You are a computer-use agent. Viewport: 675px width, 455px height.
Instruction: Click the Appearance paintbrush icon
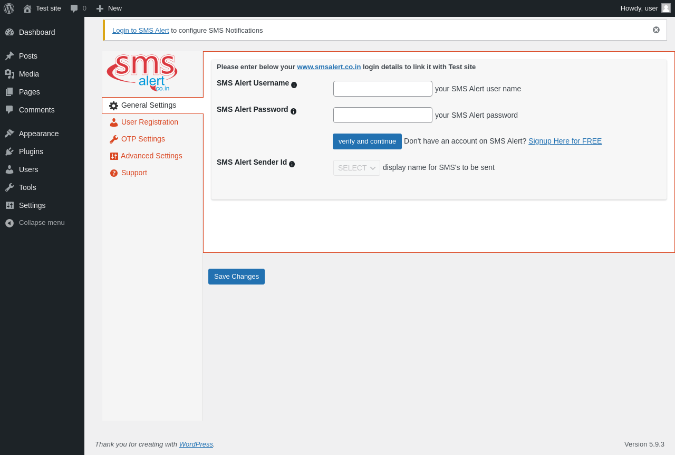tap(9, 134)
